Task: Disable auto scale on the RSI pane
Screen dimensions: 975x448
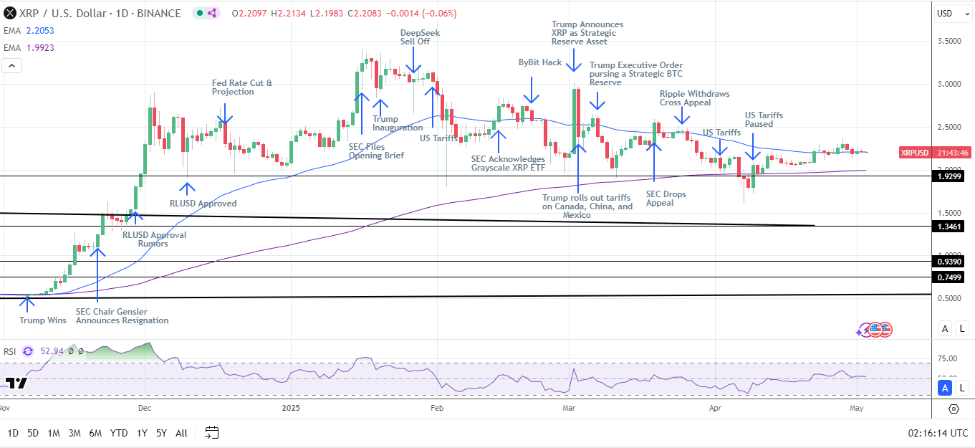Action: pos(945,388)
